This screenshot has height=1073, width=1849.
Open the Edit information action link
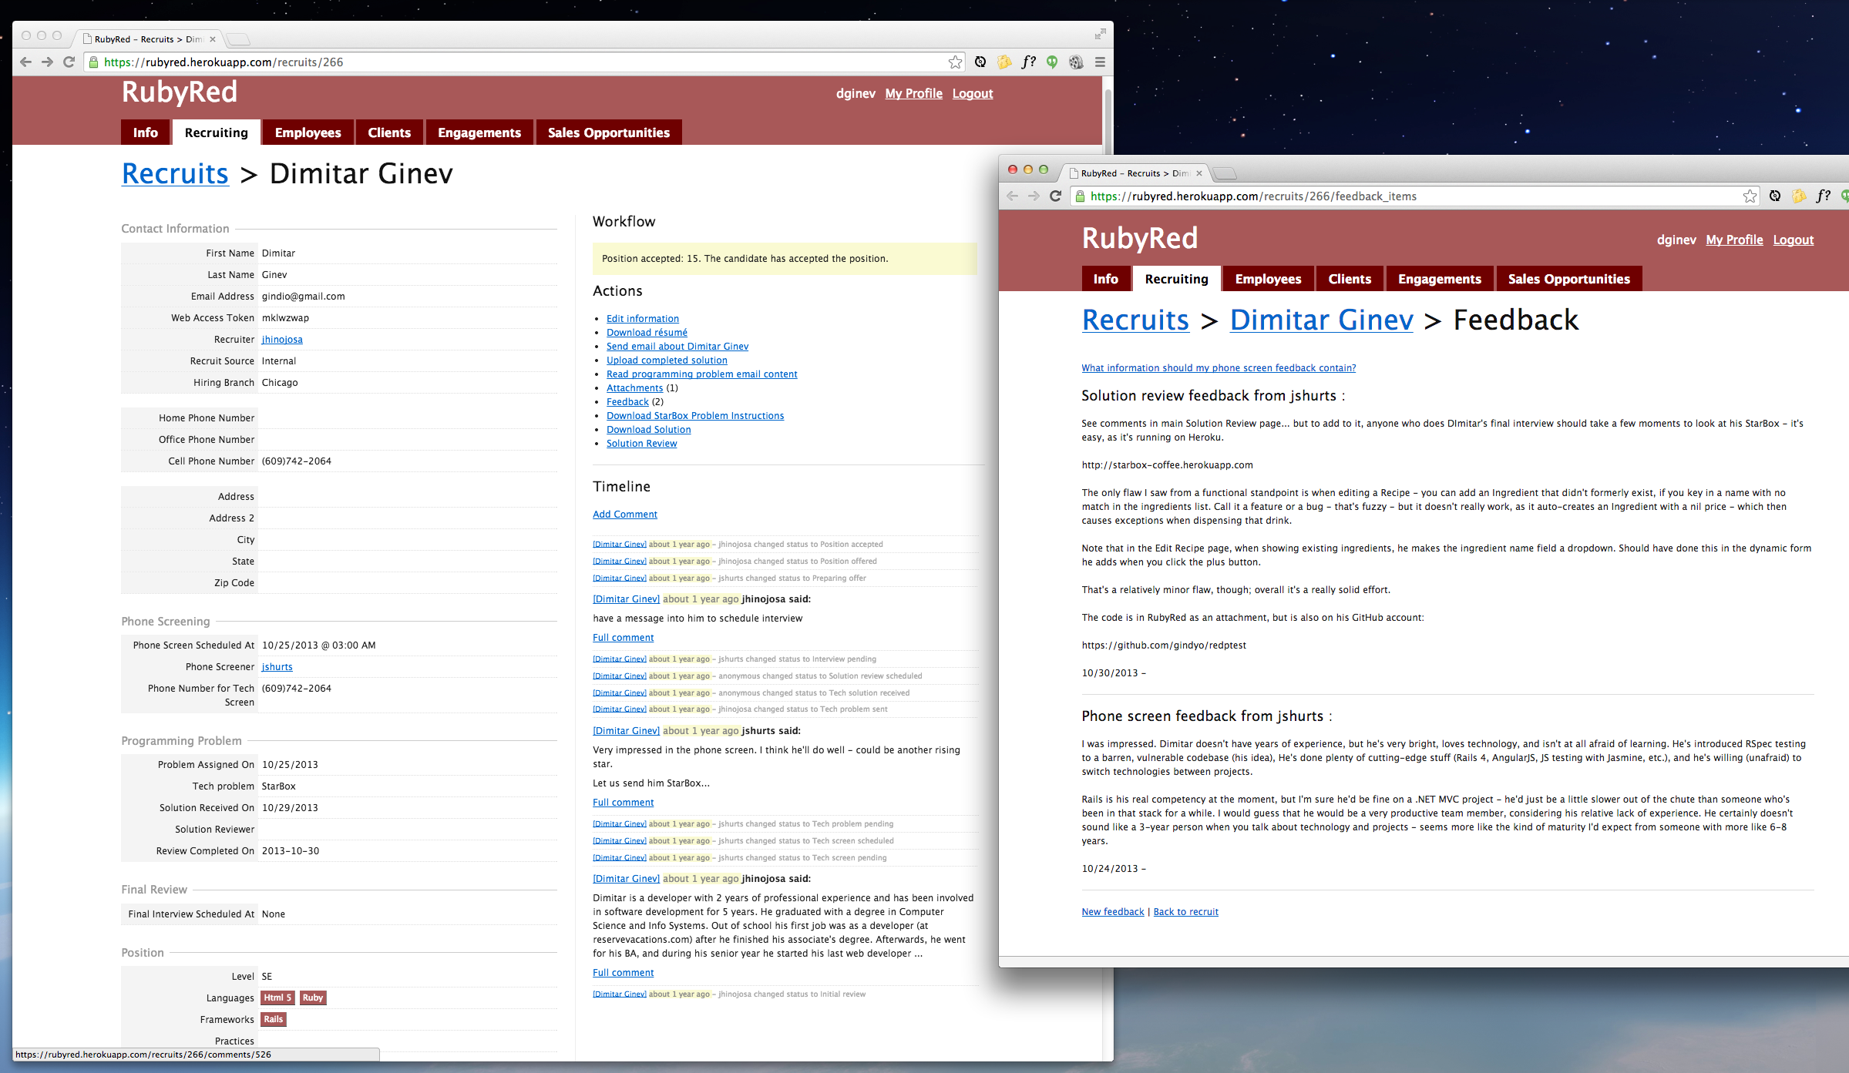pyautogui.click(x=642, y=319)
